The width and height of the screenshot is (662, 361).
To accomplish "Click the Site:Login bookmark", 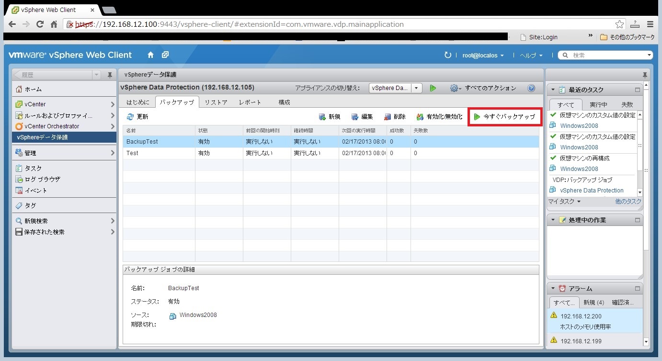I will pyautogui.click(x=539, y=37).
